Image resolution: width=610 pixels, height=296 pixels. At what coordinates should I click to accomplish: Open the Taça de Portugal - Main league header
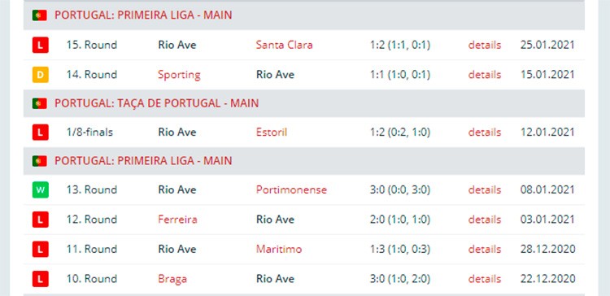tap(156, 103)
